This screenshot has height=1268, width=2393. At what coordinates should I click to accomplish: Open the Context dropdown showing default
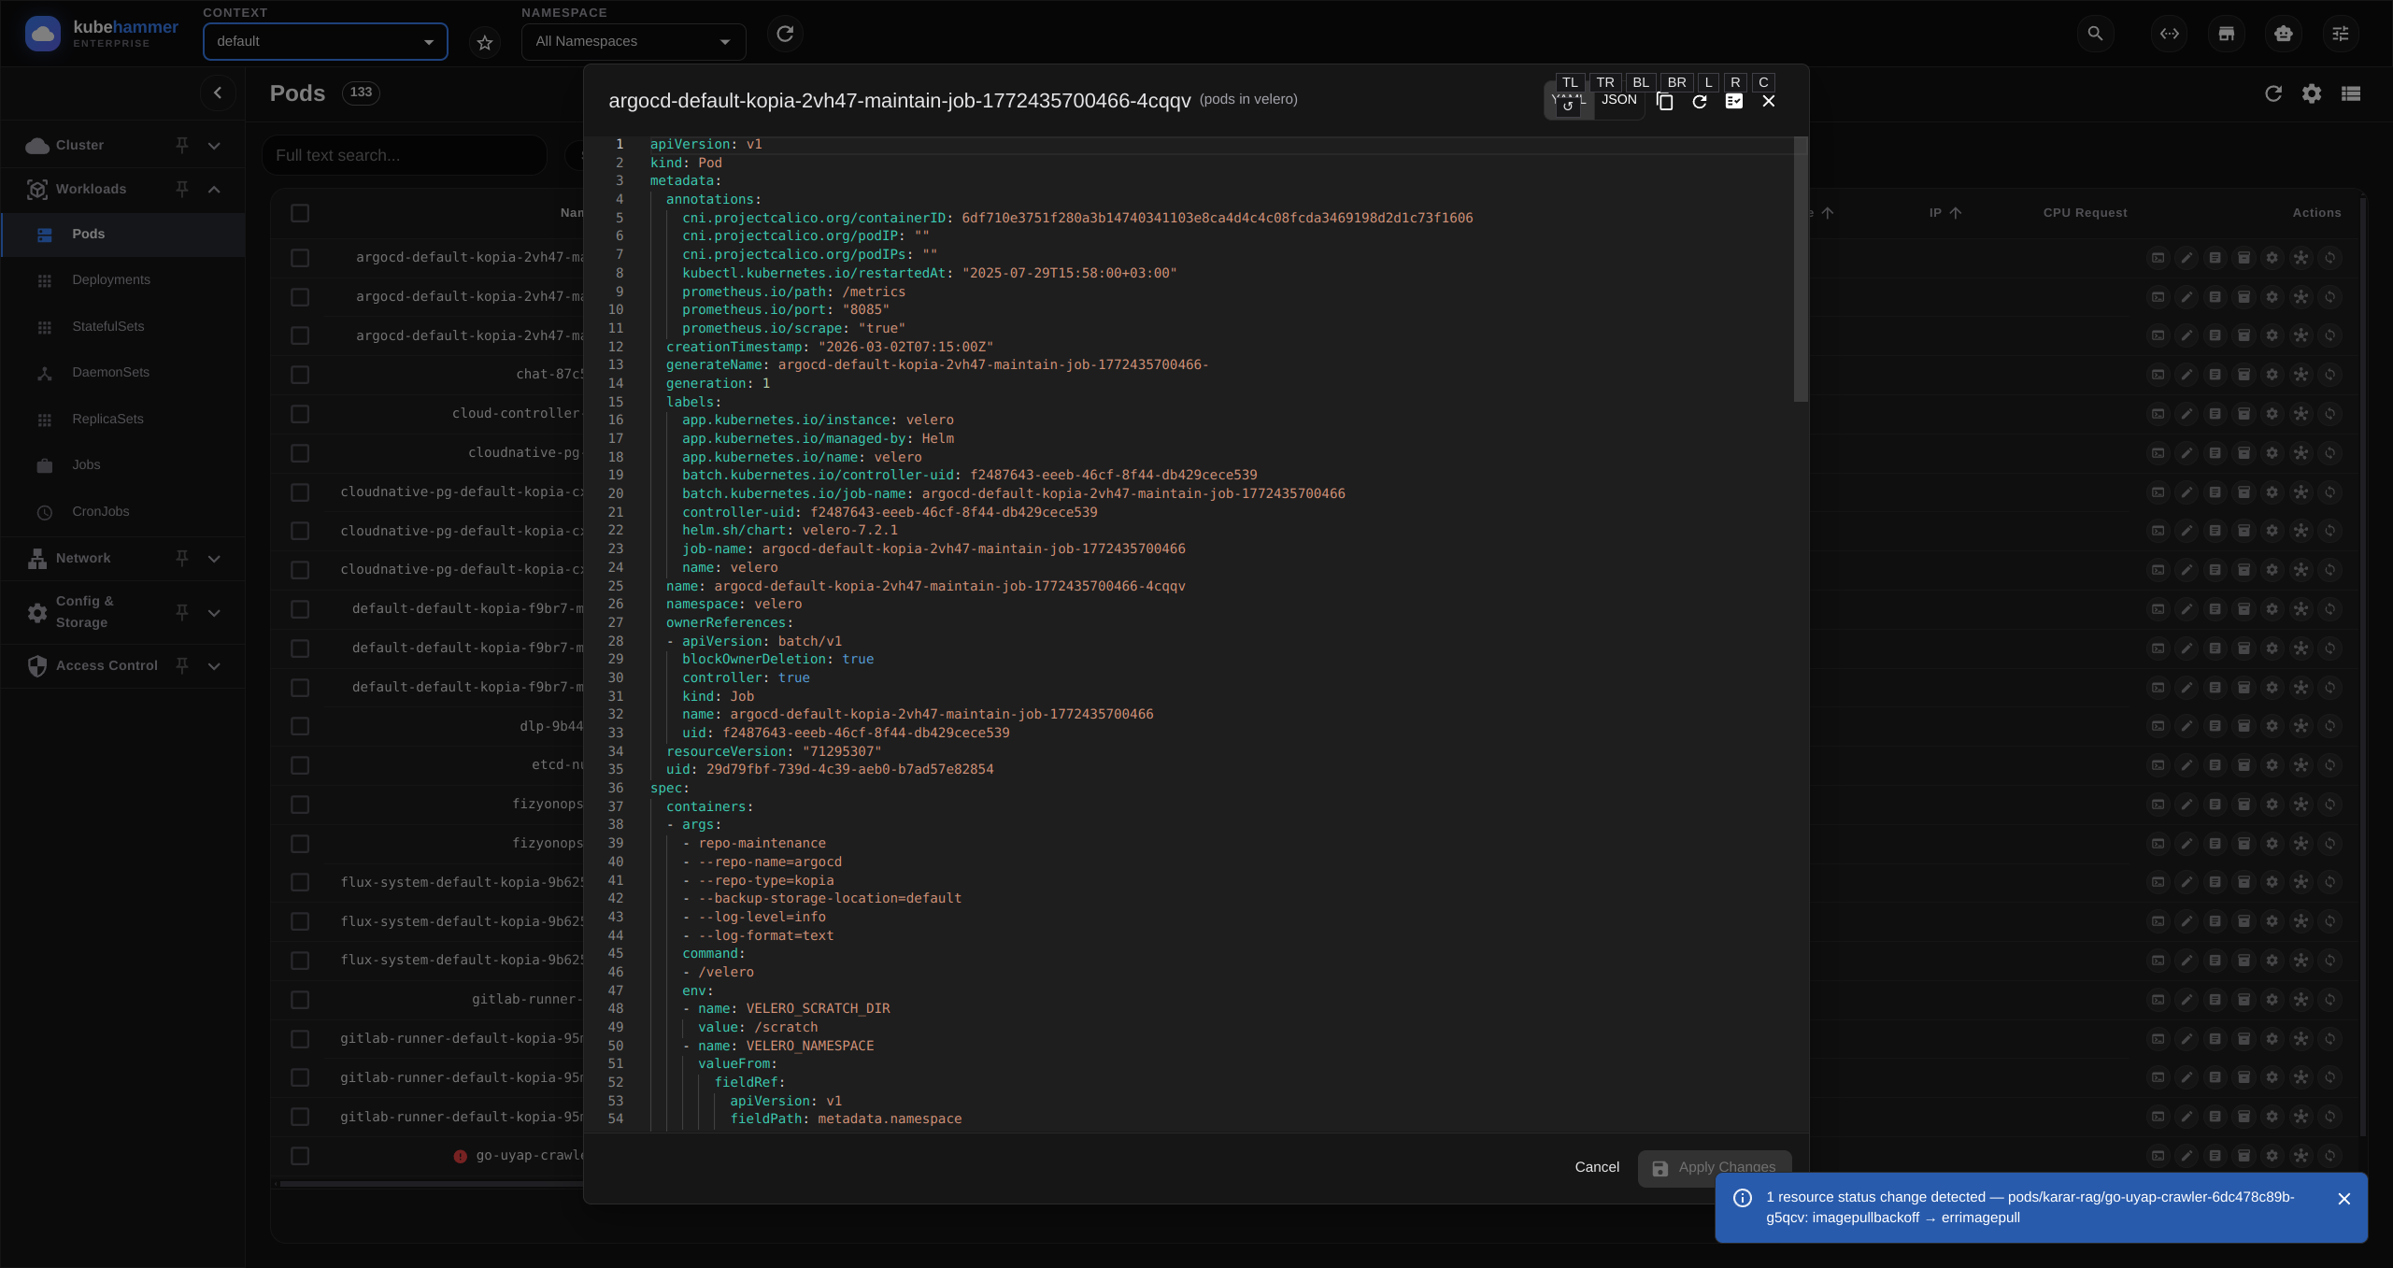coord(325,42)
